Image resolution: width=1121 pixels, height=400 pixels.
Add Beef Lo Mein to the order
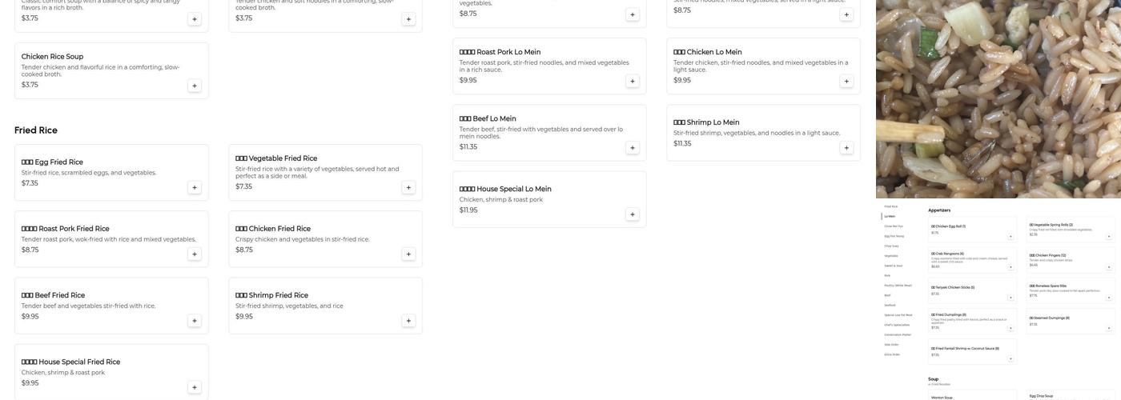click(x=633, y=148)
